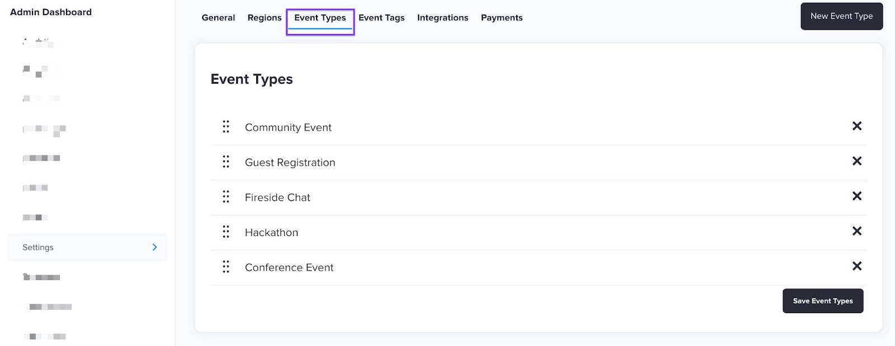Open the Regions tab
The width and height of the screenshot is (895, 346).
tap(265, 18)
